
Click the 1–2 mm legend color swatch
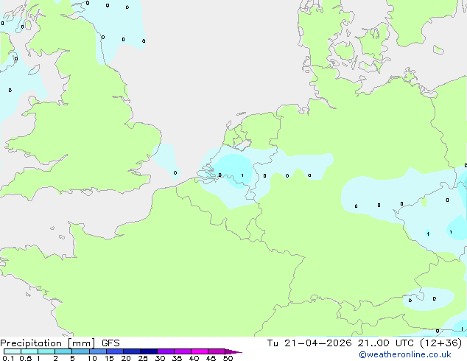46,351
